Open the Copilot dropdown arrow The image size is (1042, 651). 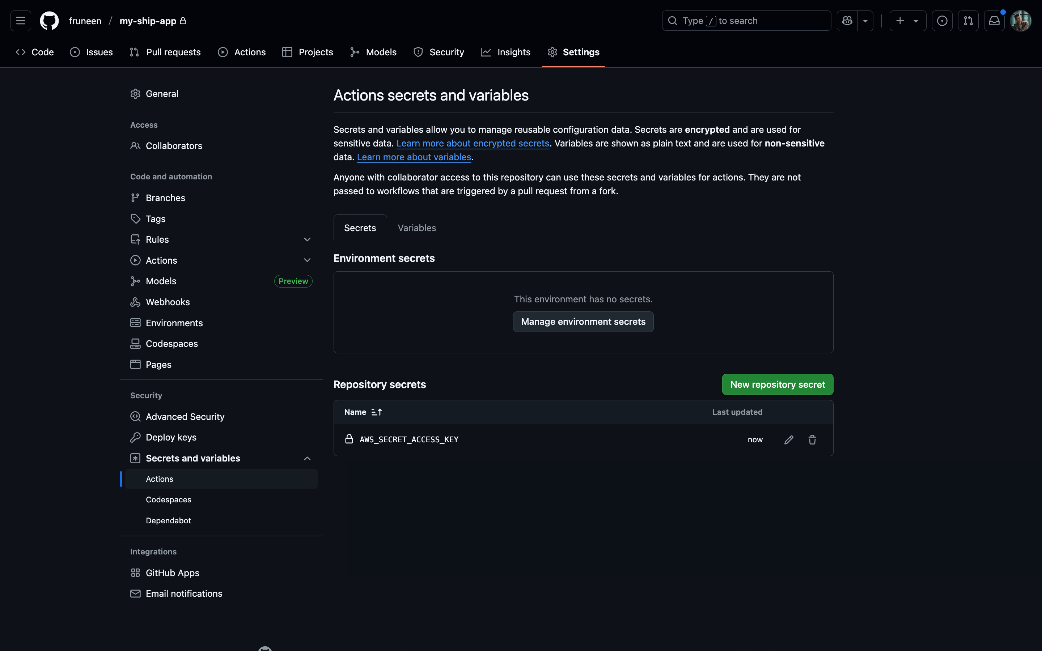pos(866,20)
